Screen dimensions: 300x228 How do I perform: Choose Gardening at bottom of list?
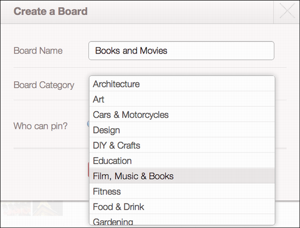click(x=182, y=220)
